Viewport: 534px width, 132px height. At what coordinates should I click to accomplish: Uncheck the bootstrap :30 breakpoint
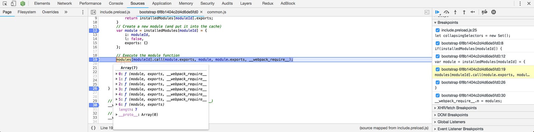click(438, 95)
